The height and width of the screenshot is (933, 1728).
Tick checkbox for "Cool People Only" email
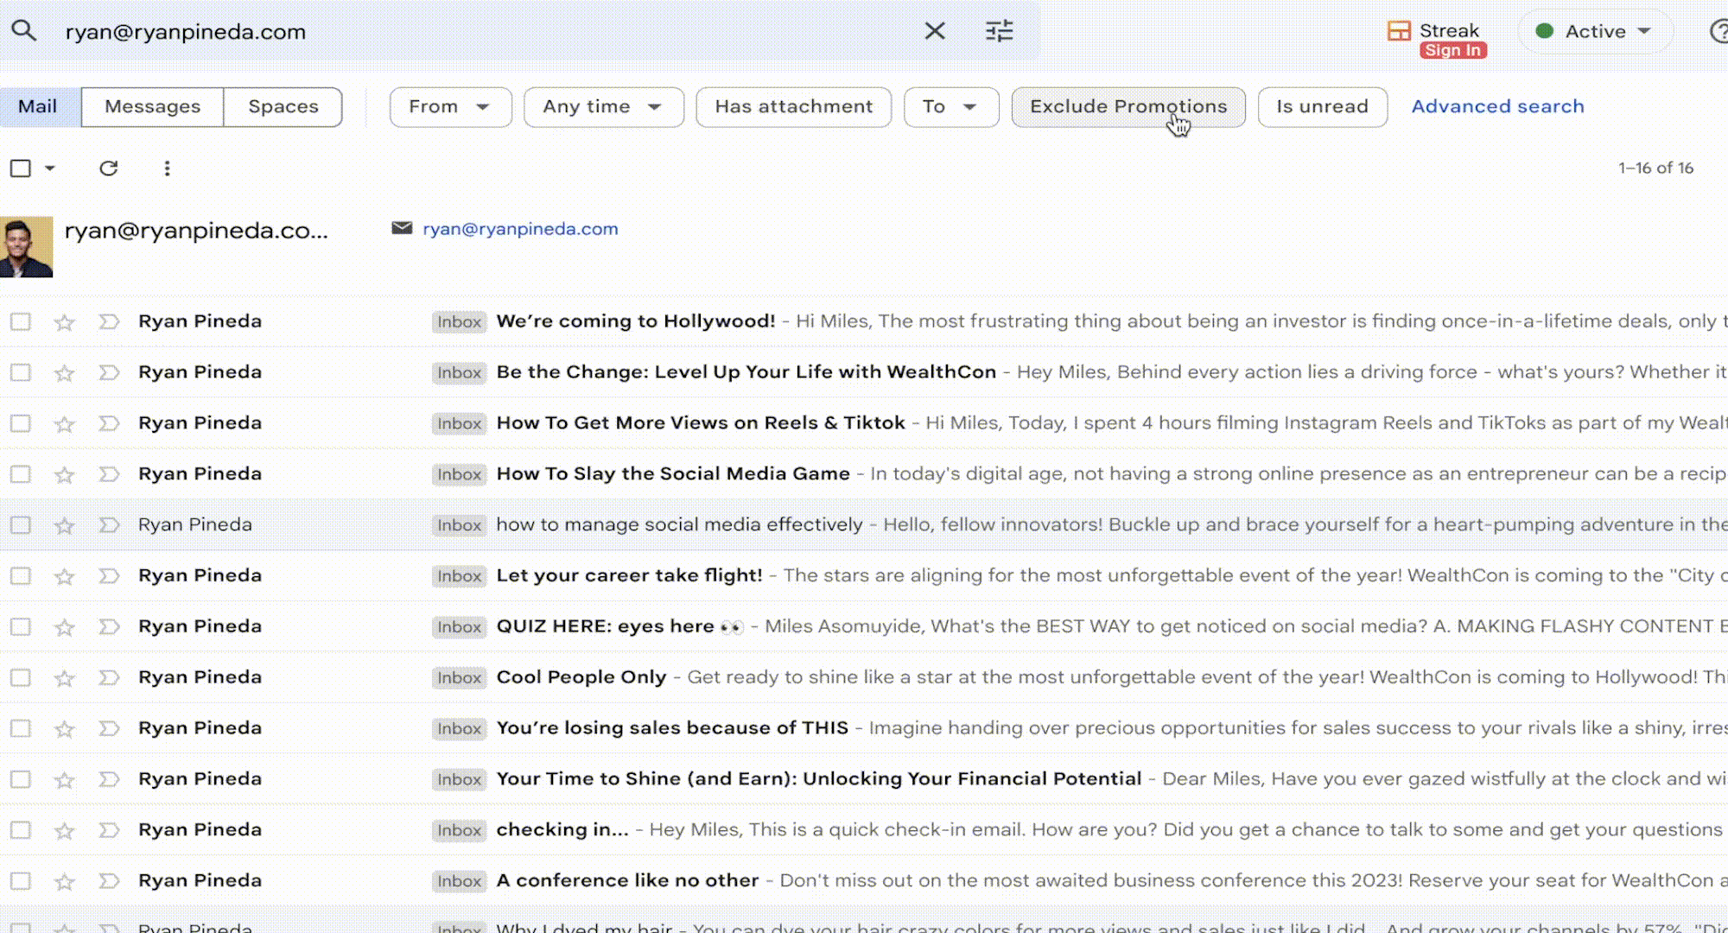[x=21, y=678]
